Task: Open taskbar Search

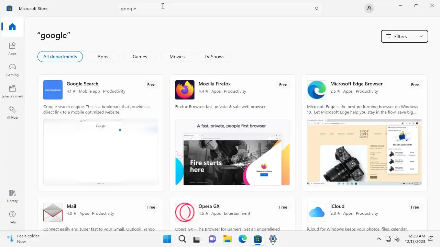Action: pyautogui.click(x=182, y=239)
